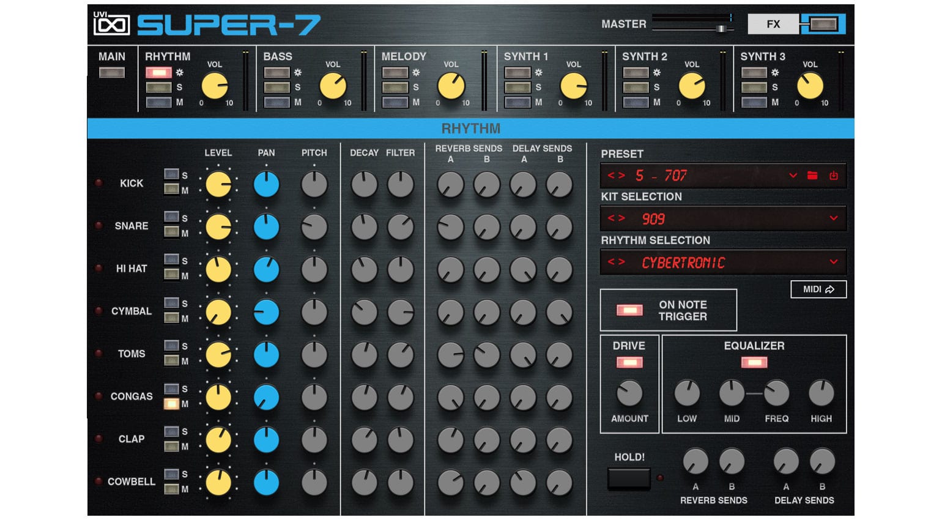
Task: Click the Hold! button
Action: pyautogui.click(x=629, y=478)
